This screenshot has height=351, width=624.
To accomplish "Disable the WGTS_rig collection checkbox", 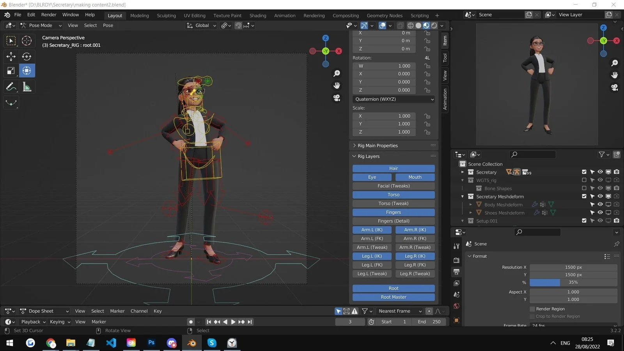I will pyautogui.click(x=584, y=180).
